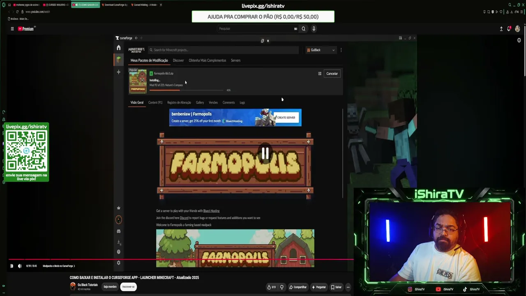This screenshot has height=296, width=526.
Task: Open the CurseForge home icon in sidebar
Action: (118, 48)
